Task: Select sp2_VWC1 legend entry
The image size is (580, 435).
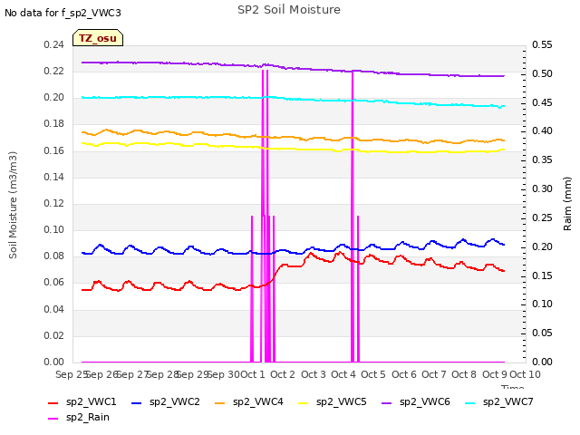Action: (x=82, y=402)
